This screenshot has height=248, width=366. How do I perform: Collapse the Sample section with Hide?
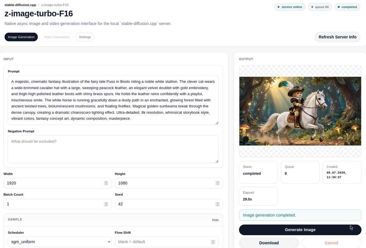coord(215,220)
